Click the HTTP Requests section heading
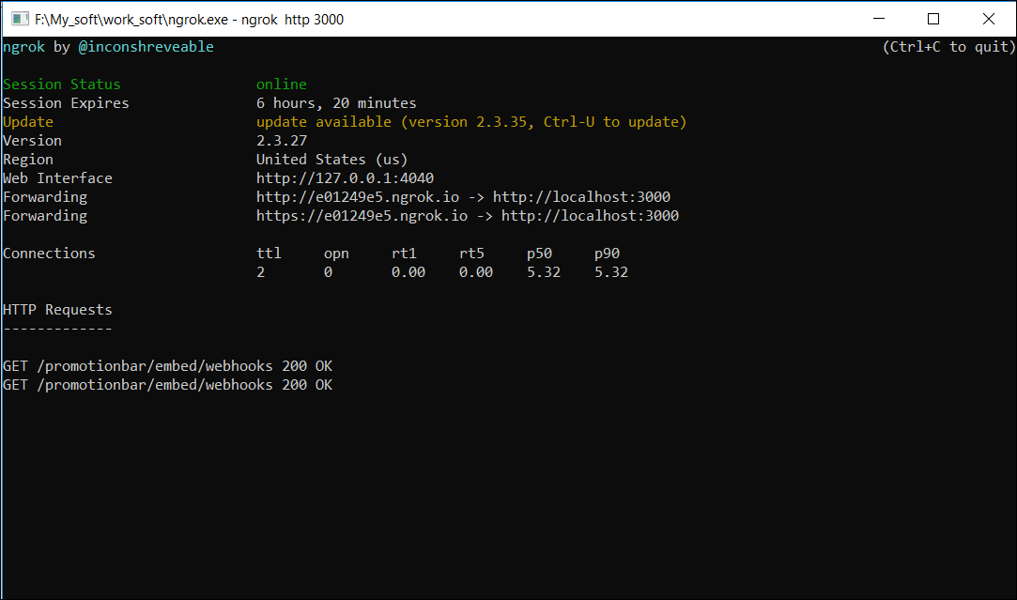 click(57, 309)
